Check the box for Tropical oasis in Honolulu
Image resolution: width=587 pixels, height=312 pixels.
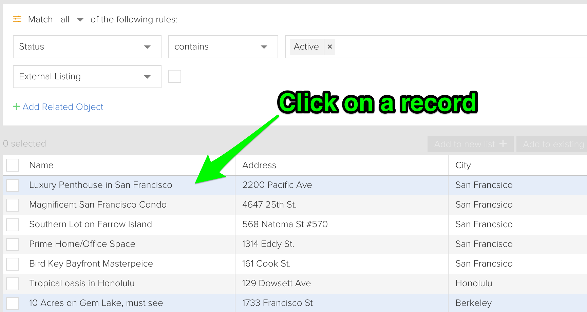point(12,284)
